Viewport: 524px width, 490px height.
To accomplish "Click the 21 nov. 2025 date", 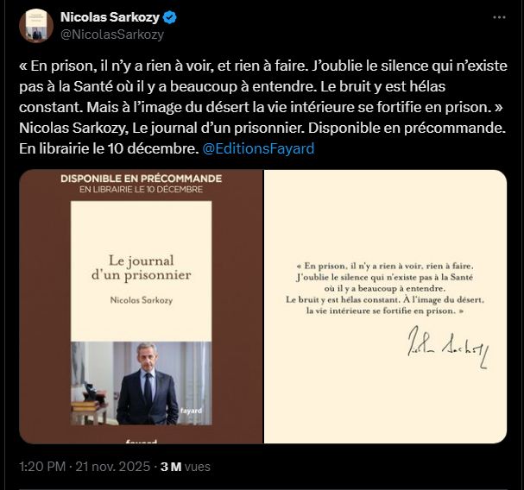I will tap(113, 467).
